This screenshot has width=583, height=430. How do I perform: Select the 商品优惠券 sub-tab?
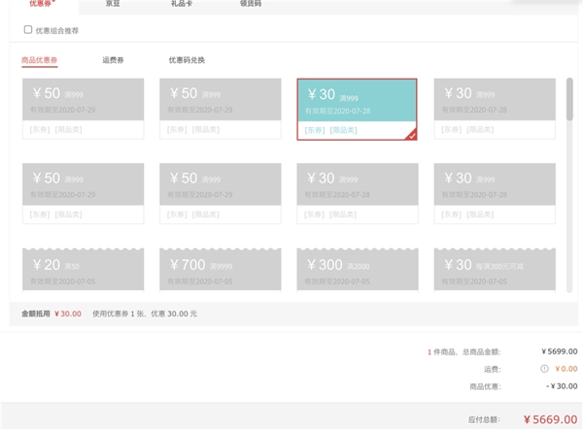pyautogui.click(x=40, y=60)
